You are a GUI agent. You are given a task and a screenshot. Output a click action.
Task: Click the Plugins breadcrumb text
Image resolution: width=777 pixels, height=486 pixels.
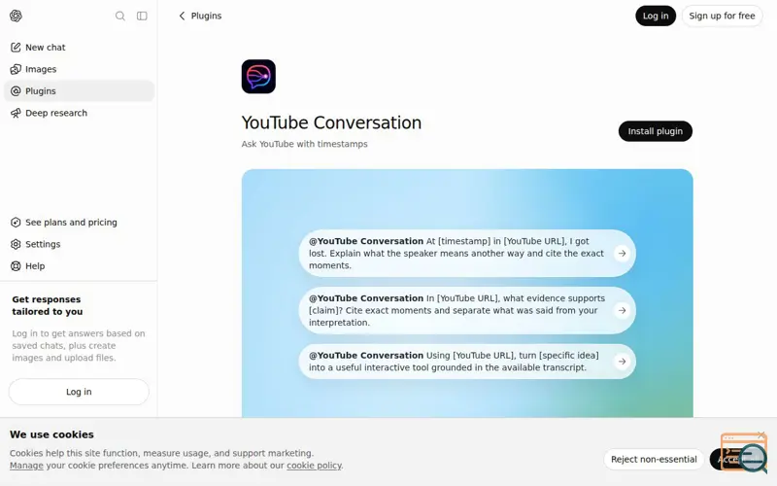click(206, 16)
